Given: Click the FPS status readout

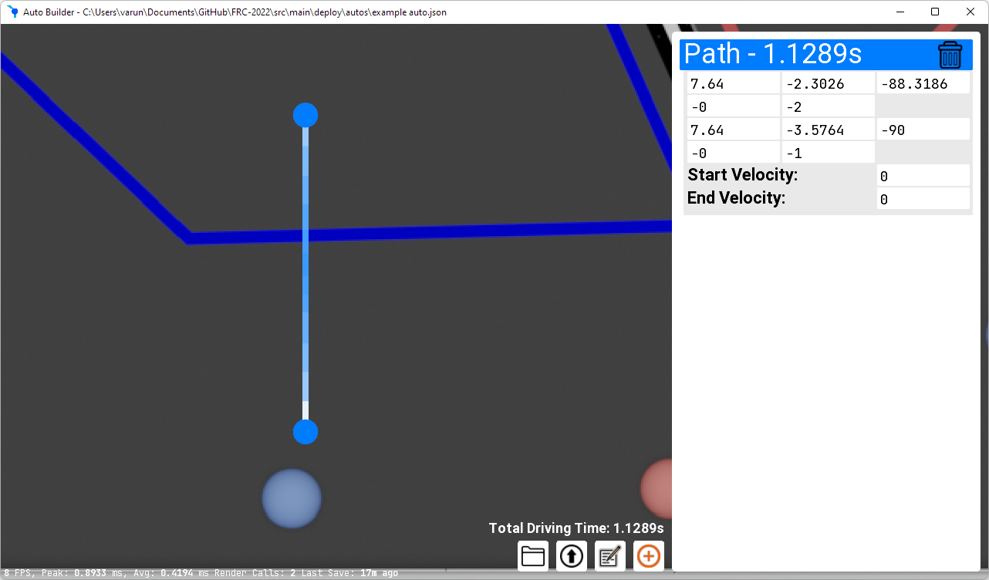Looking at the screenshot, I should [x=17, y=573].
